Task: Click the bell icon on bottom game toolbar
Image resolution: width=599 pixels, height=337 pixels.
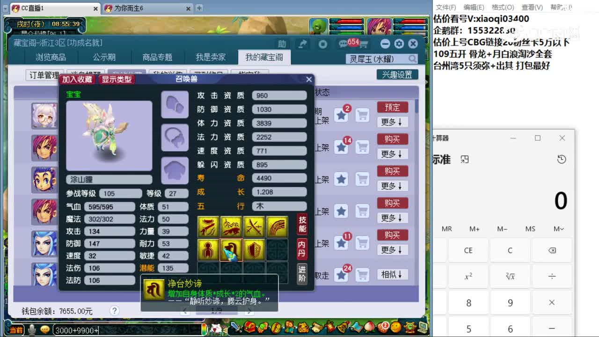Action: [x=344, y=327]
